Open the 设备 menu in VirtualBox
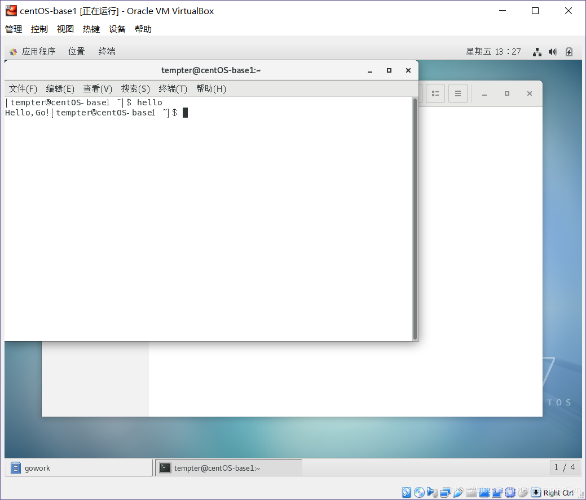This screenshot has height=500, width=586. (x=117, y=29)
